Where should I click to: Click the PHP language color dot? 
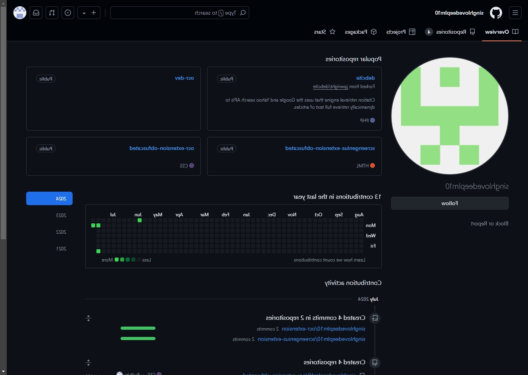coord(372,120)
